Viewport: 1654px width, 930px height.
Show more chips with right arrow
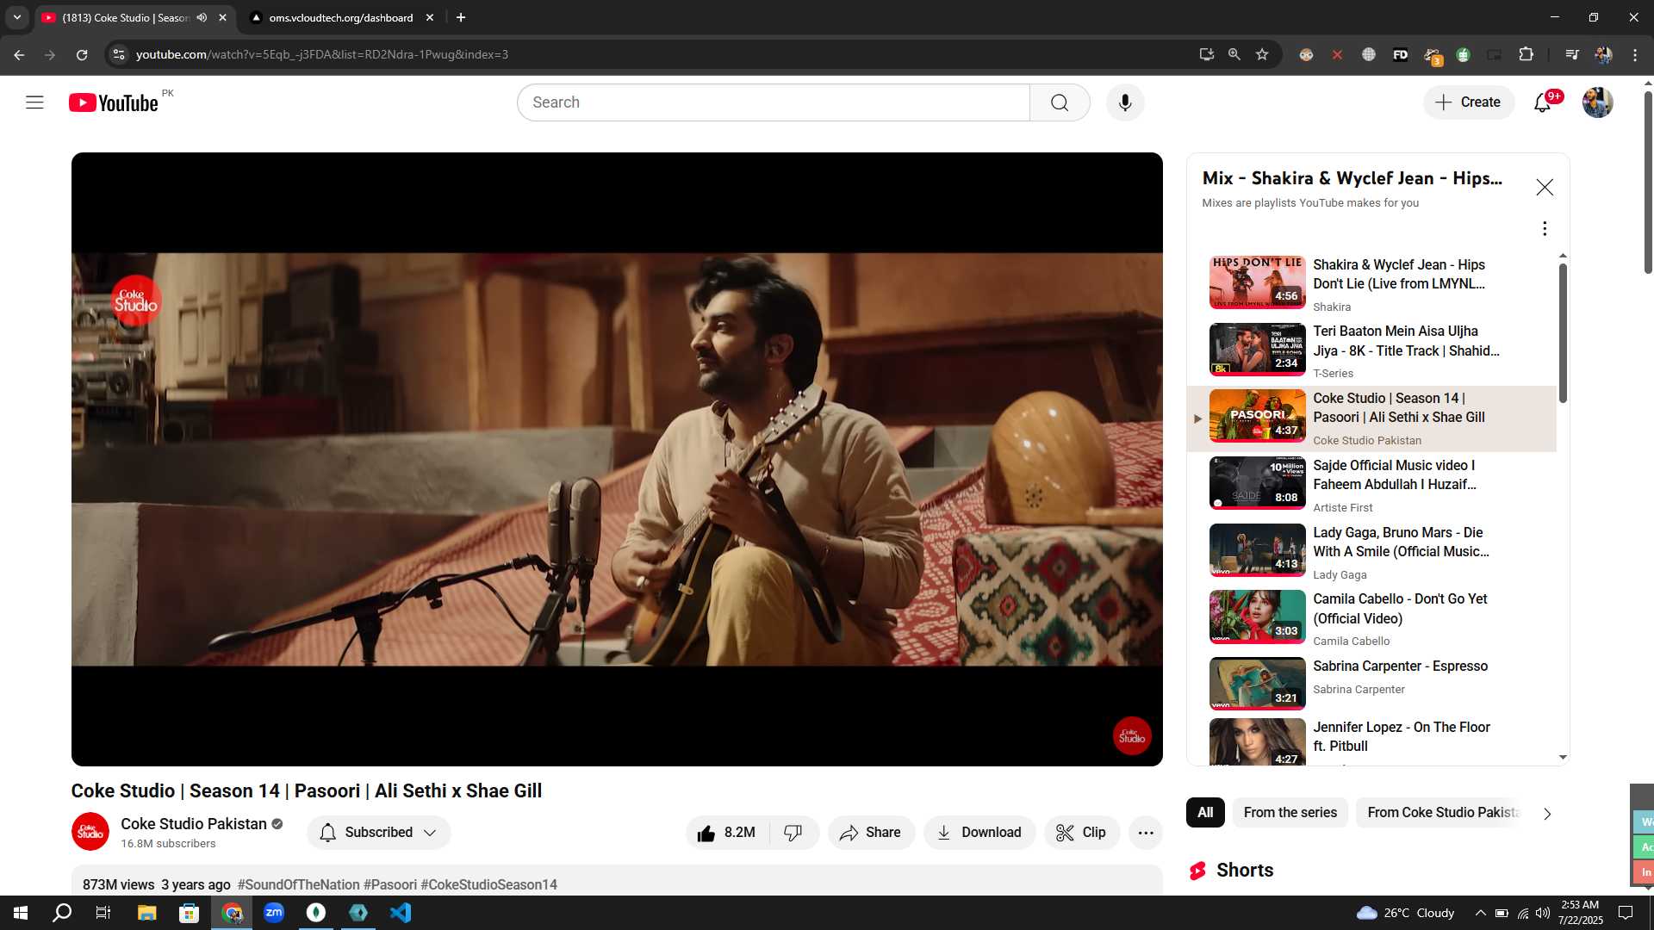tap(1547, 814)
